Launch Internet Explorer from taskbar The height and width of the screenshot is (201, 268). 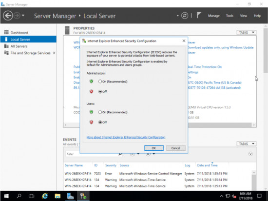45,196
